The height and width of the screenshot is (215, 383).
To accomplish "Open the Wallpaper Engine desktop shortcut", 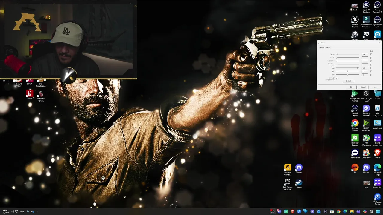I will pyautogui.click(x=377, y=199).
